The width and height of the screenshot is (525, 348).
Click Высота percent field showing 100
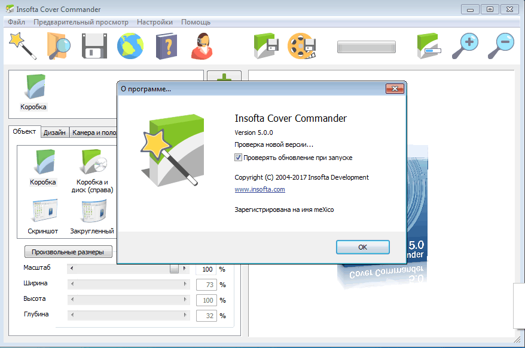pyautogui.click(x=206, y=300)
